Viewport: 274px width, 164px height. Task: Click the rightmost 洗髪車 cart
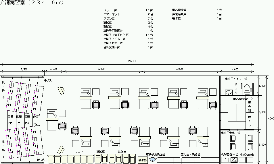(x=132, y=159)
